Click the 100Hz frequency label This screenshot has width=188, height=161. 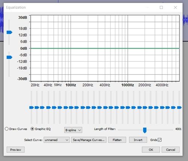(71, 85)
